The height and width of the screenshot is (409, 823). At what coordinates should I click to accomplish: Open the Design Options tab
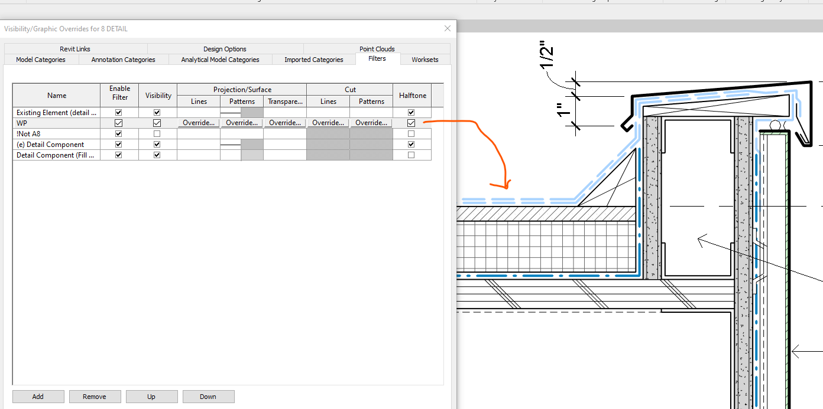click(x=225, y=48)
